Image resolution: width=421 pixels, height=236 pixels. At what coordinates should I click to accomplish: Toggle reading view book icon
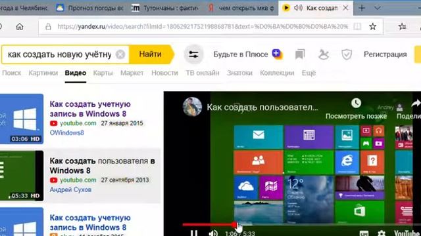[x=357, y=26]
